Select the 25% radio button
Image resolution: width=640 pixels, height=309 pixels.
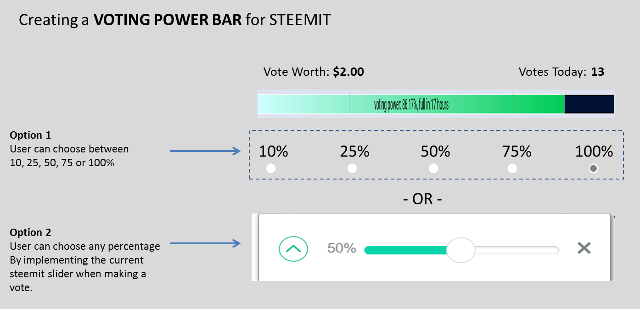click(352, 169)
